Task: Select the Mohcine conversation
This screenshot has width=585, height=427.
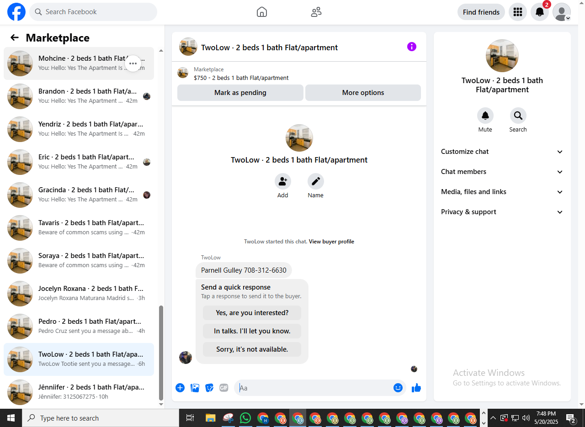Action: click(79, 63)
